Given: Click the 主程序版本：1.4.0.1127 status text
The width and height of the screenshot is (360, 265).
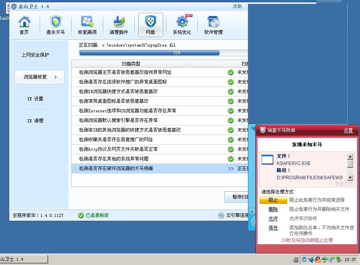Looking at the screenshot, I should (38, 215).
